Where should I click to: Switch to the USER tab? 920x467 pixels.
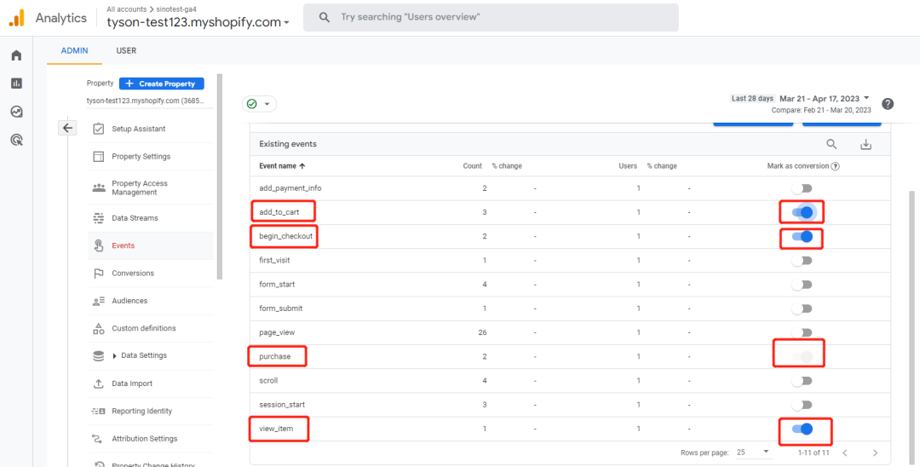tap(126, 51)
